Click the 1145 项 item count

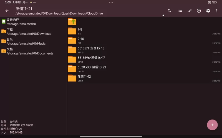click(x=81, y=71)
